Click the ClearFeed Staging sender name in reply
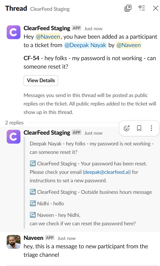Image resolution: width=160 pixels, height=266 pixels. click(47, 133)
